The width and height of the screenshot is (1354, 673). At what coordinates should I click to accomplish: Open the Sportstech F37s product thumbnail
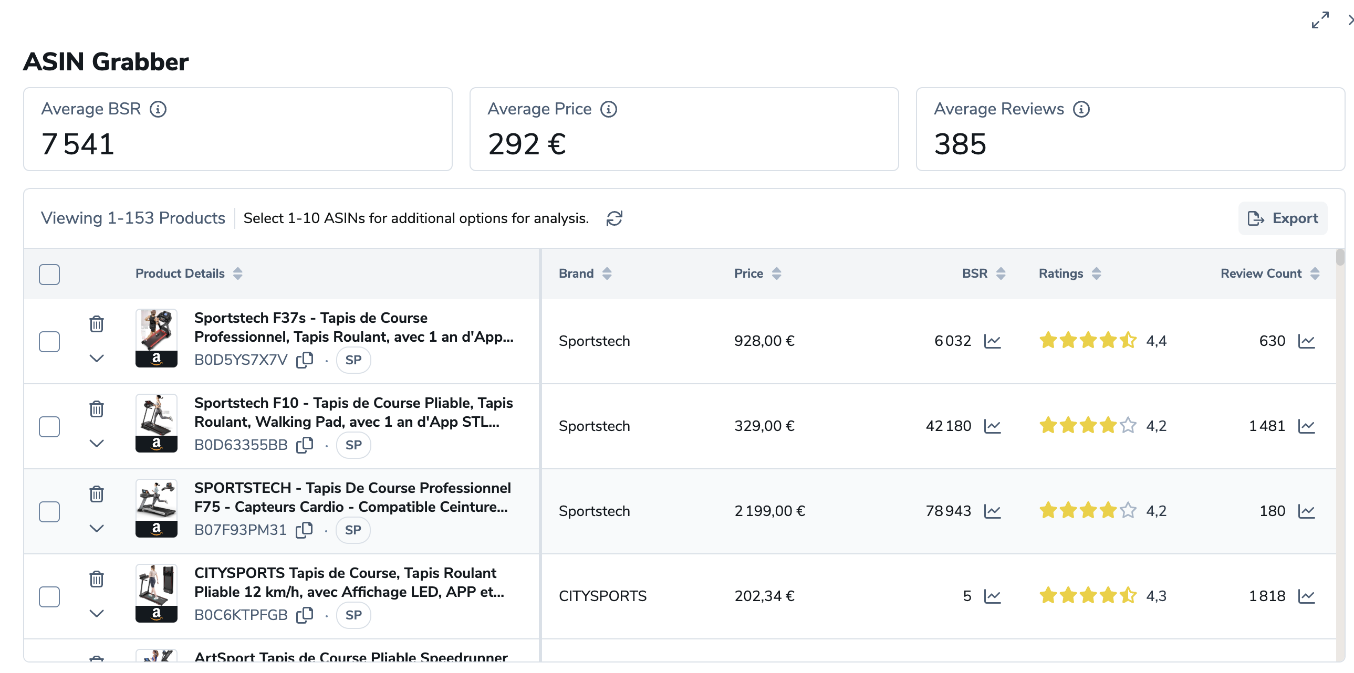pyautogui.click(x=157, y=339)
